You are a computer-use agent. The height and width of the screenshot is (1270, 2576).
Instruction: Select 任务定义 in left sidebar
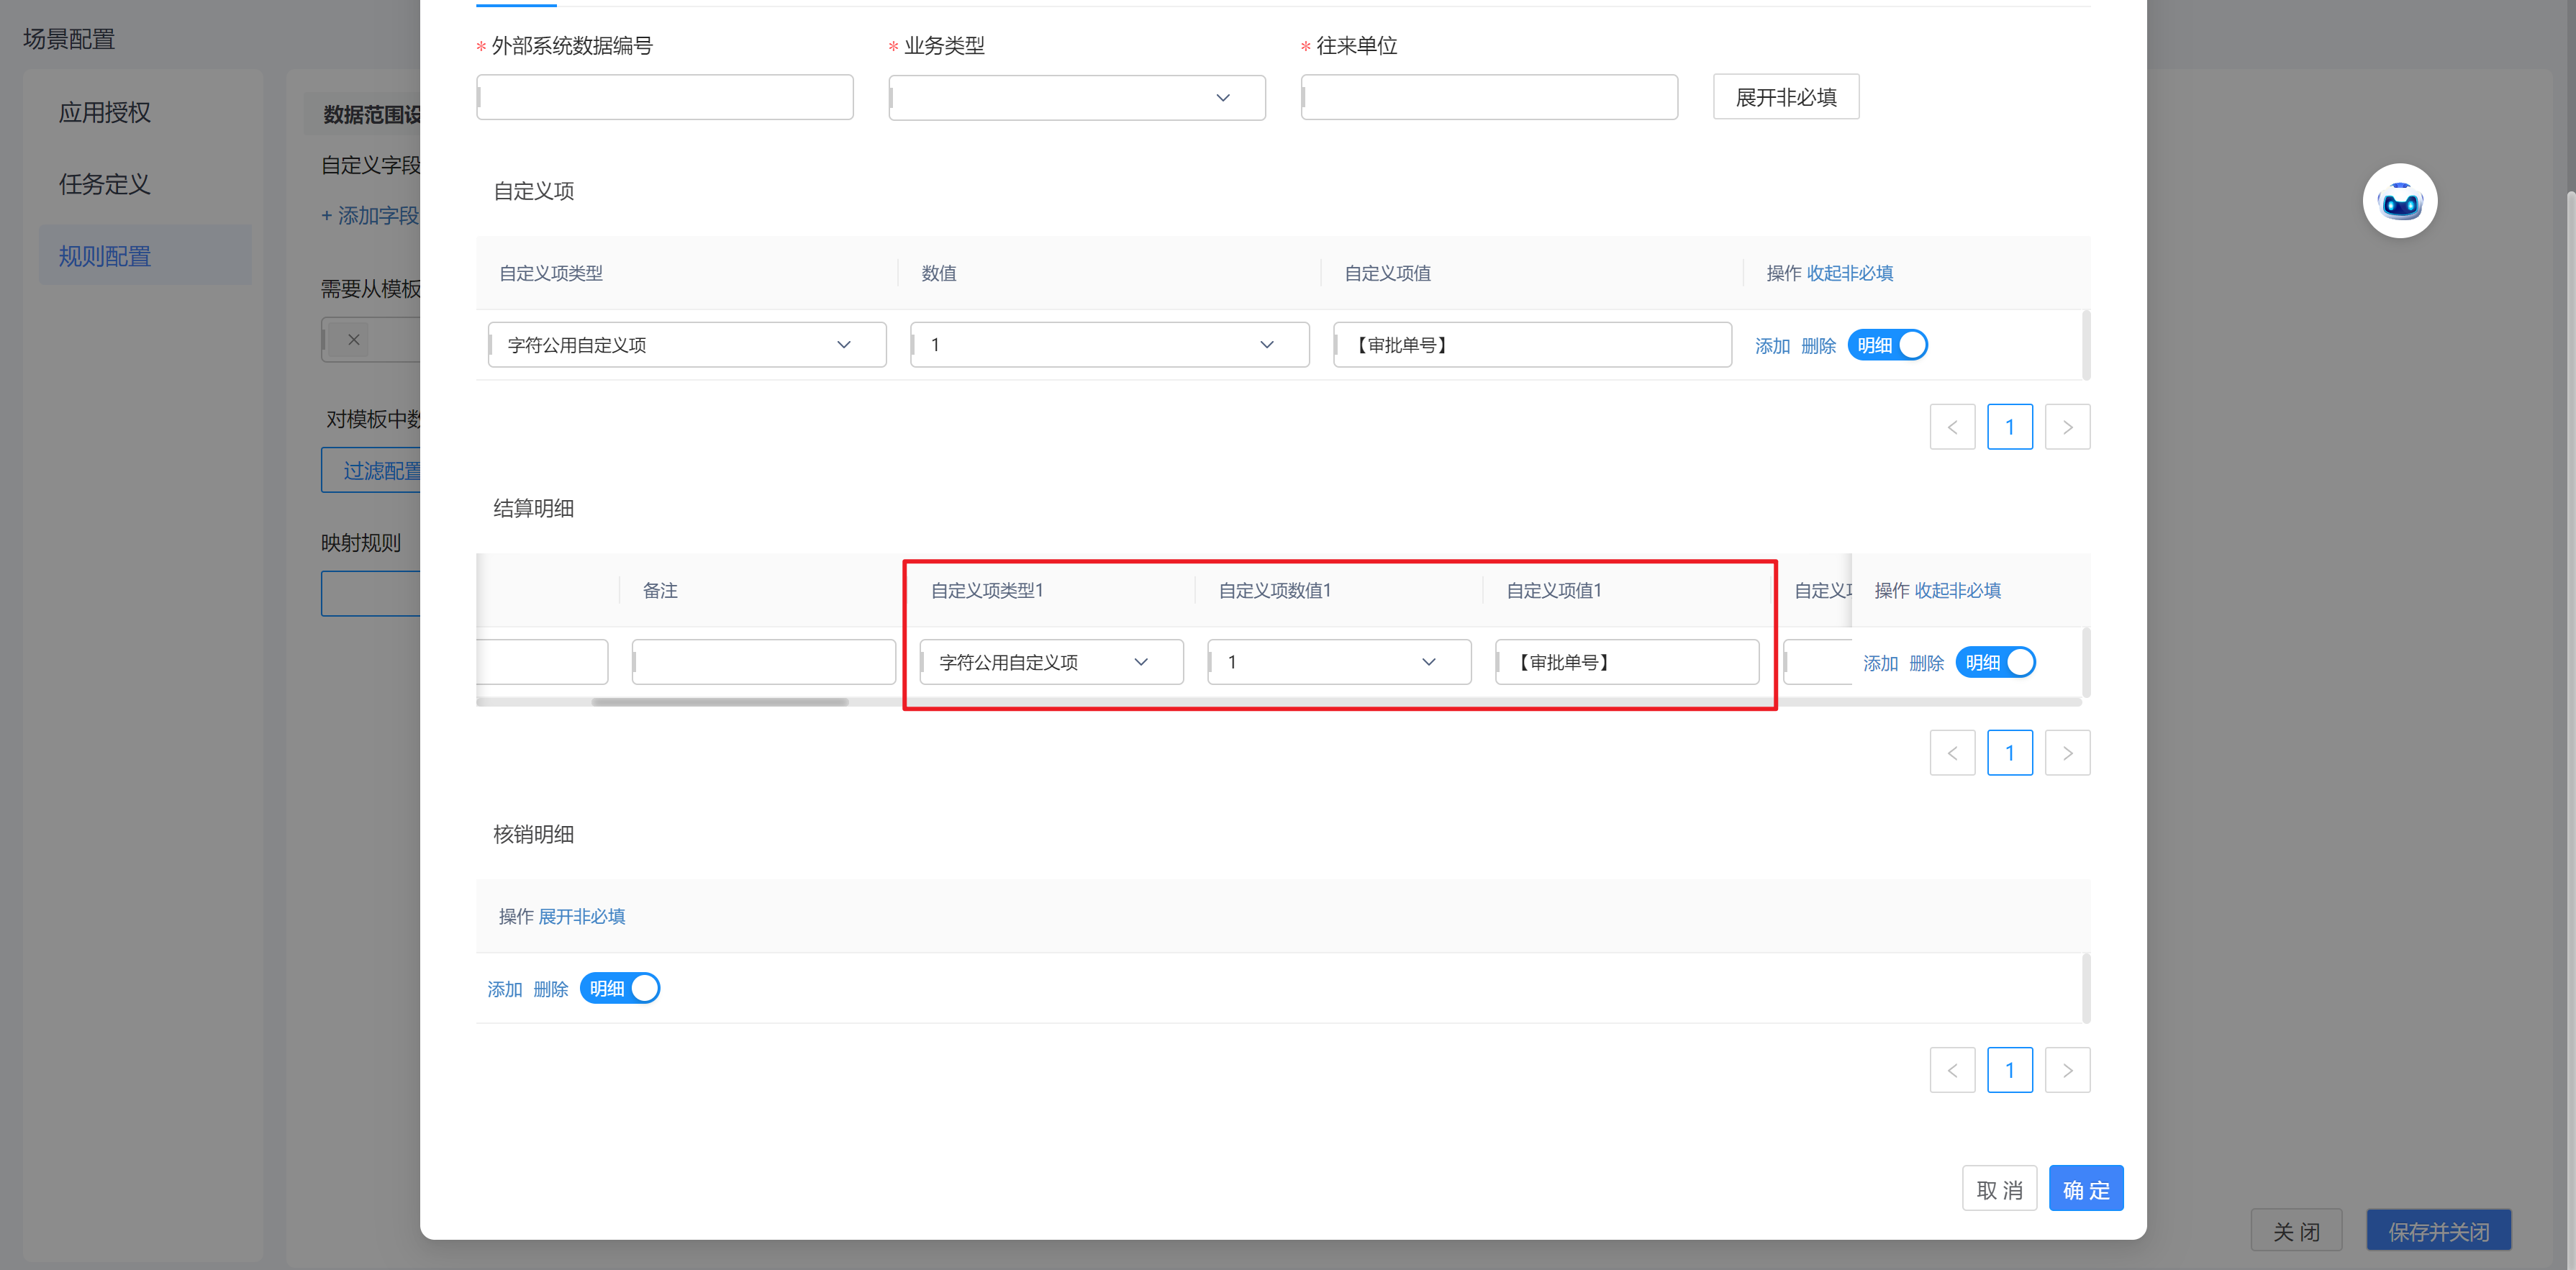[105, 184]
